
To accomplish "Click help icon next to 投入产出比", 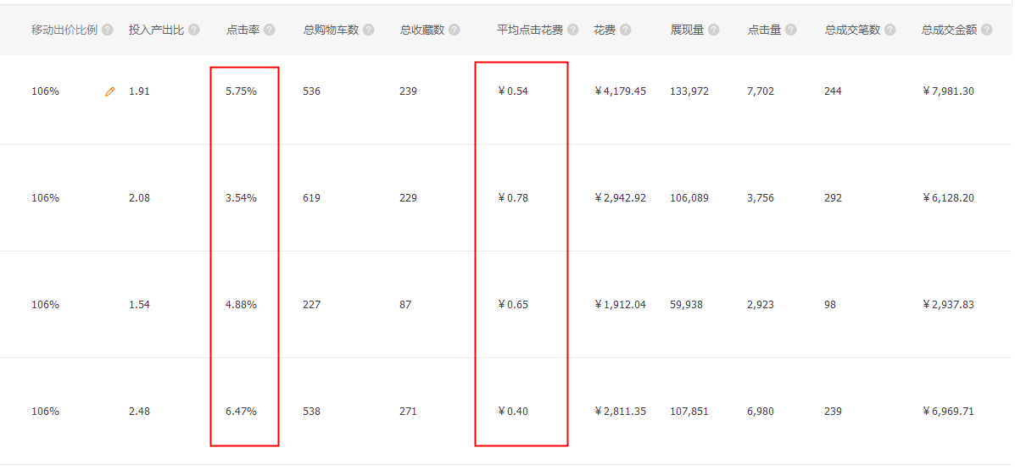I will click(x=194, y=30).
